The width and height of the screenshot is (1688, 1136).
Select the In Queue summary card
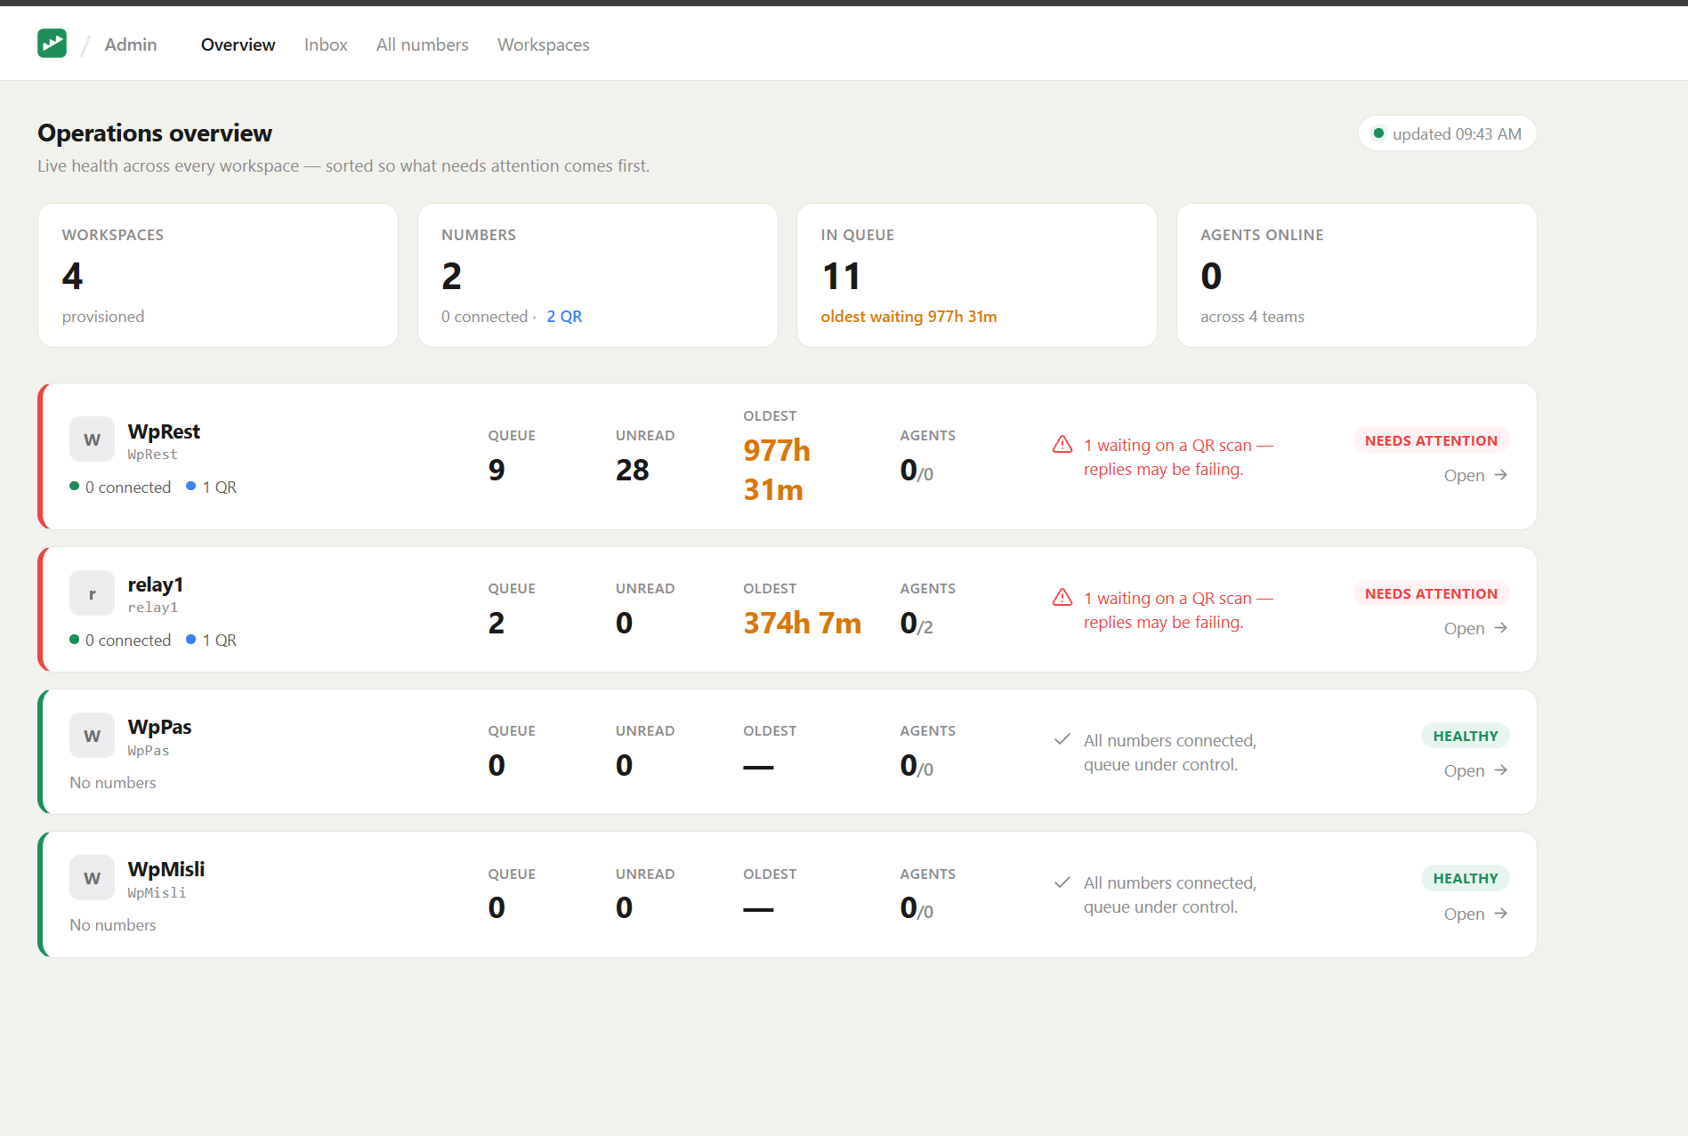(977, 276)
